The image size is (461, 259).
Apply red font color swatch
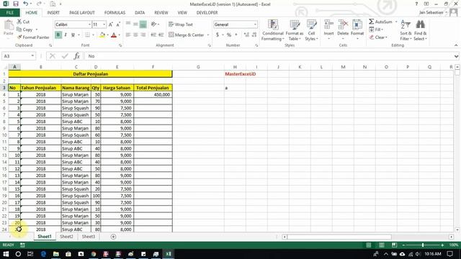tap(114, 35)
